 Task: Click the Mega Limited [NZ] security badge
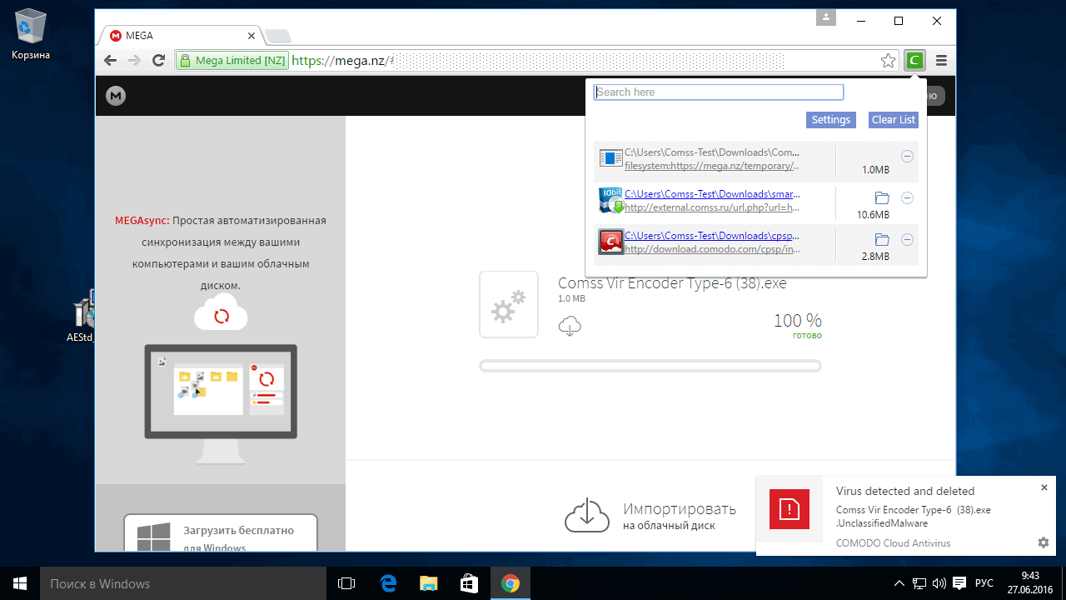click(232, 61)
